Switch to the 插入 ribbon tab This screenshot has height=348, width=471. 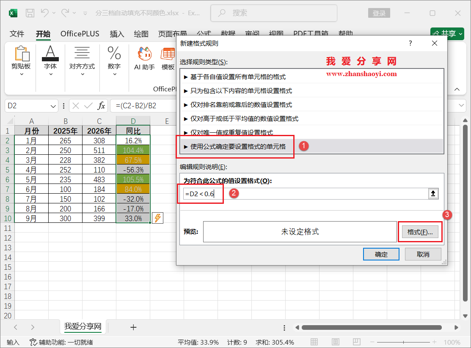[117, 34]
